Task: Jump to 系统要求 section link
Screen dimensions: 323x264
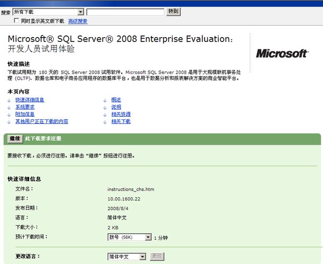Action: click(x=25, y=107)
